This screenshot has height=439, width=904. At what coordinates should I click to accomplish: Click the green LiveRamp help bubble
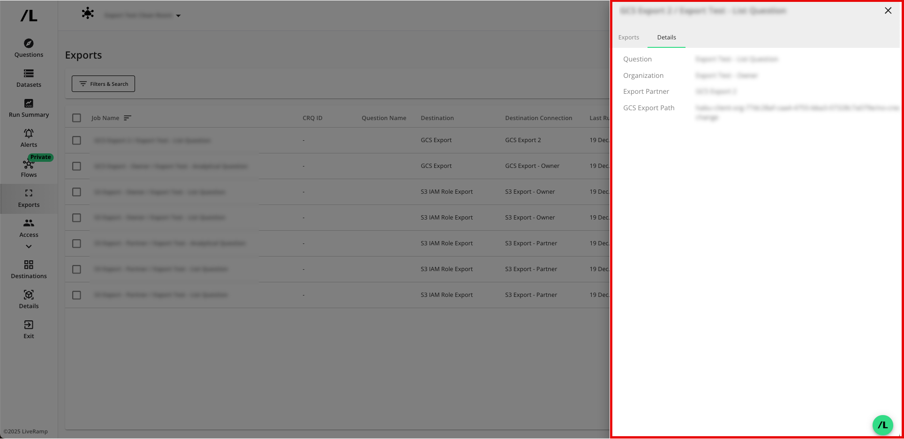(882, 425)
